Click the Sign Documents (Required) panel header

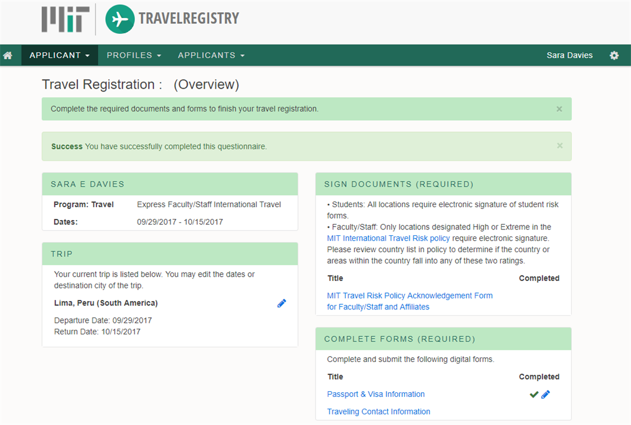pyautogui.click(x=398, y=184)
